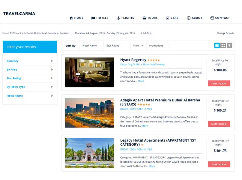The width and height of the screenshot is (242, 180).
Task: Click the Cars vehicle icon
Action: click(x=168, y=18)
